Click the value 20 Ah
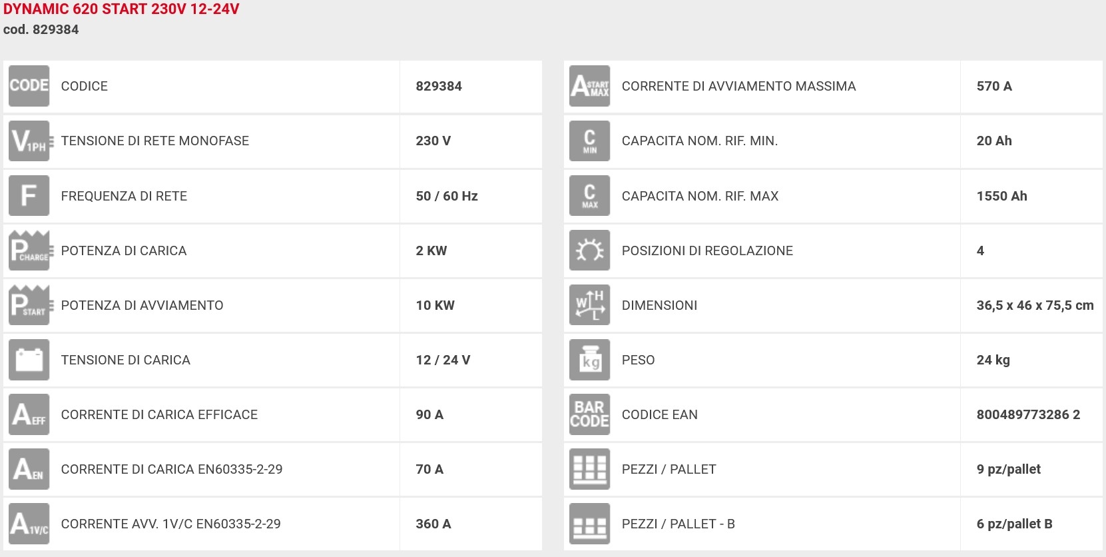Viewport: 1106px width, 557px height. 994,141
